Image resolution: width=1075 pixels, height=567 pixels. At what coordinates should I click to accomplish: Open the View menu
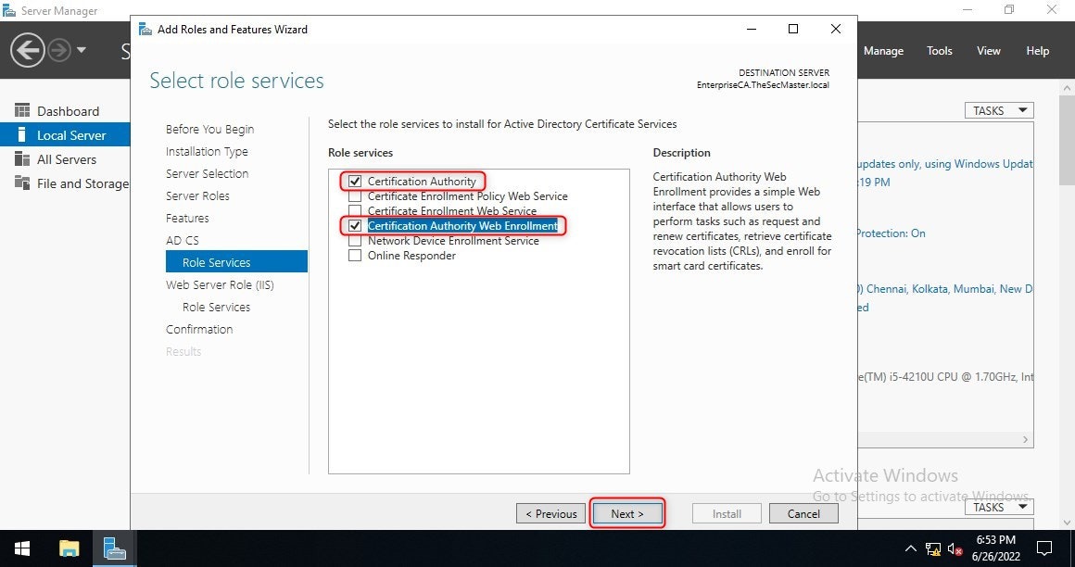click(x=989, y=51)
